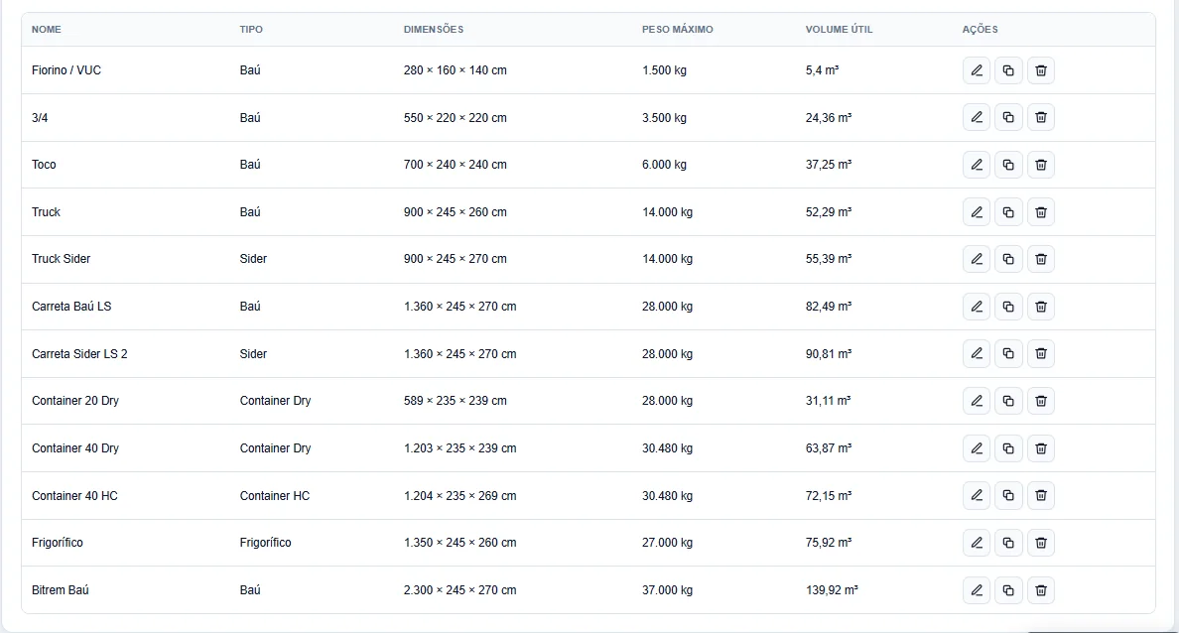Edit the Container 20 Dry entry
This screenshot has height=633, width=1179.
[976, 401]
